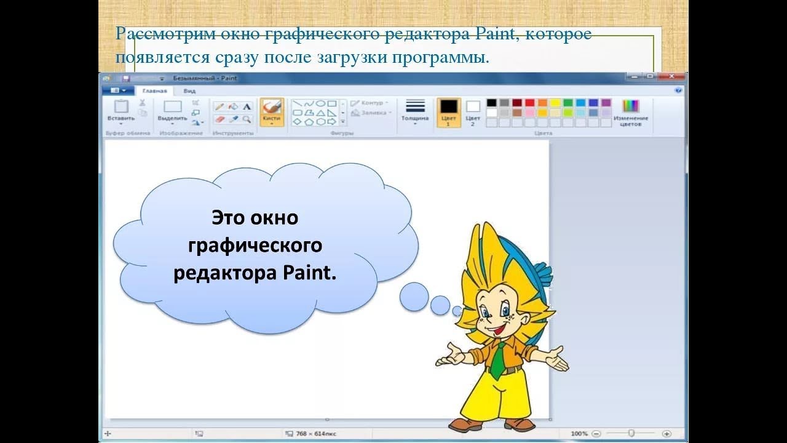Select the Color picker eyedropper tool
Viewport: 787px width, 443px height.
coord(233,119)
